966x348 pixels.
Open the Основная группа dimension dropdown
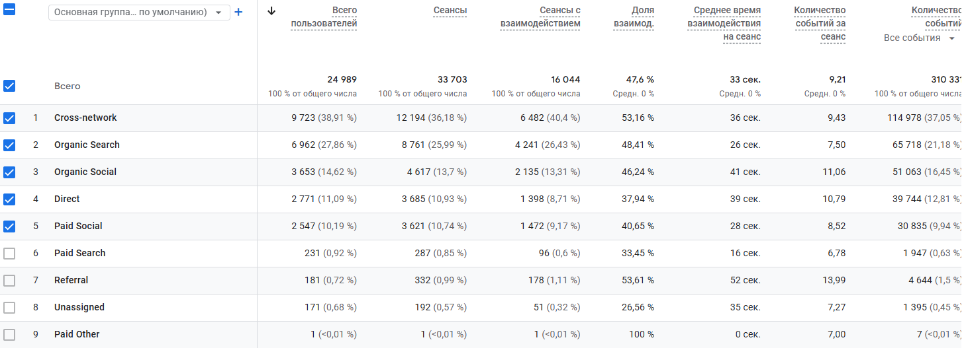click(x=139, y=13)
